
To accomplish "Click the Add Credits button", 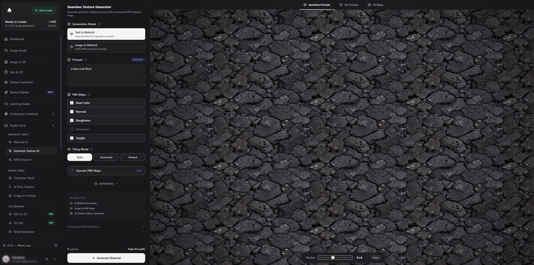I will pyautogui.click(x=44, y=10).
